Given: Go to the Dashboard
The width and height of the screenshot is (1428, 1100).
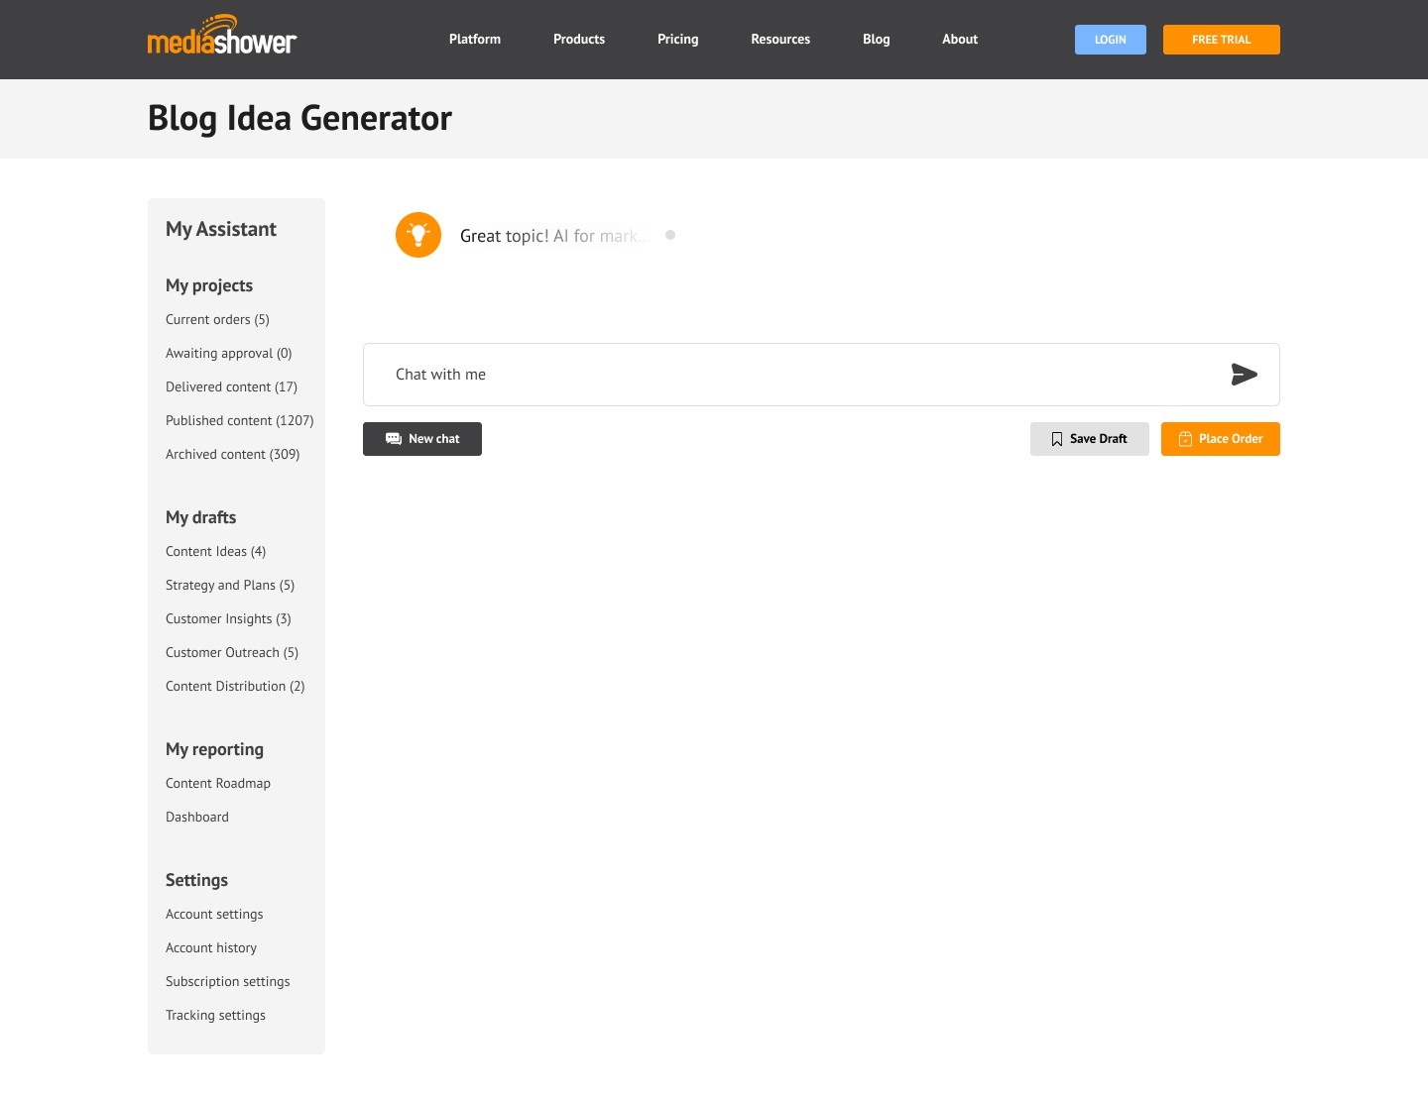Looking at the screenshot, I should point(197,817).
